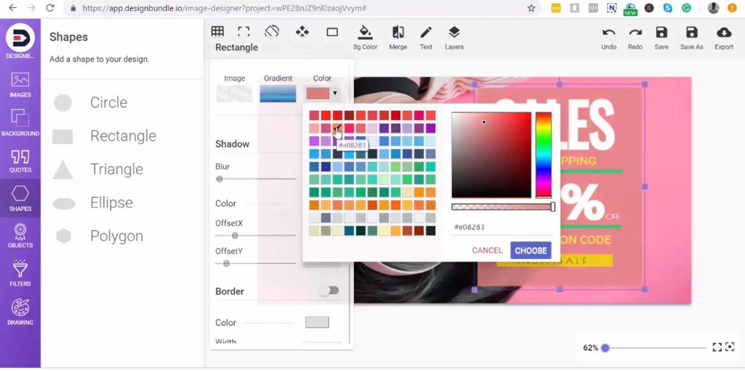Viewport: 745px width, 371px height.
Task: Click the fit-to-screen icon at bottom right
Action: 730,346
